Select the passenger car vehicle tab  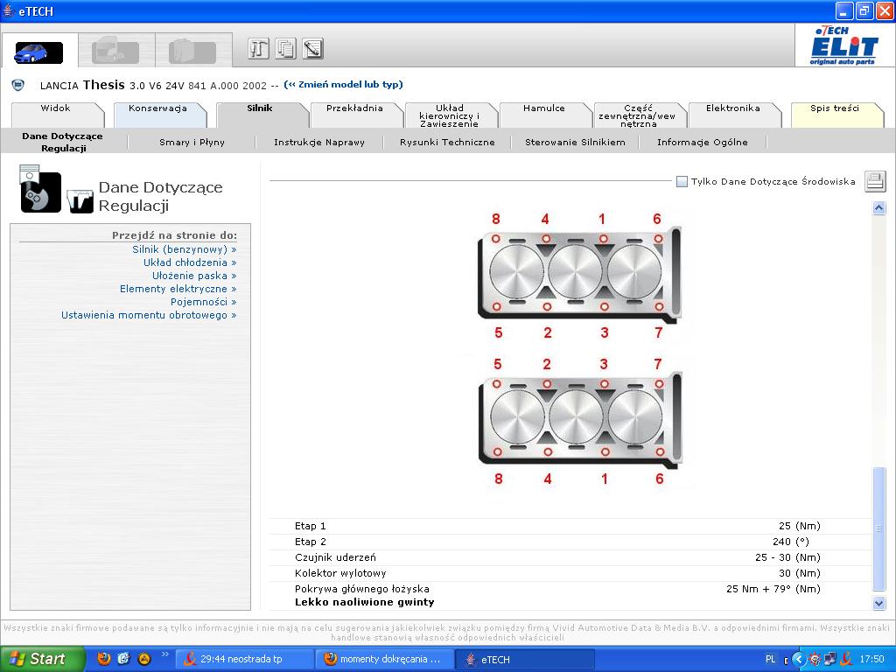click(x=38, y=52)
